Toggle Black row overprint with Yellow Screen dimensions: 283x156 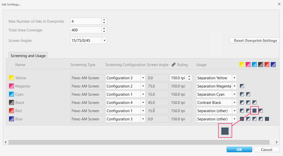[x=242, y=103]
